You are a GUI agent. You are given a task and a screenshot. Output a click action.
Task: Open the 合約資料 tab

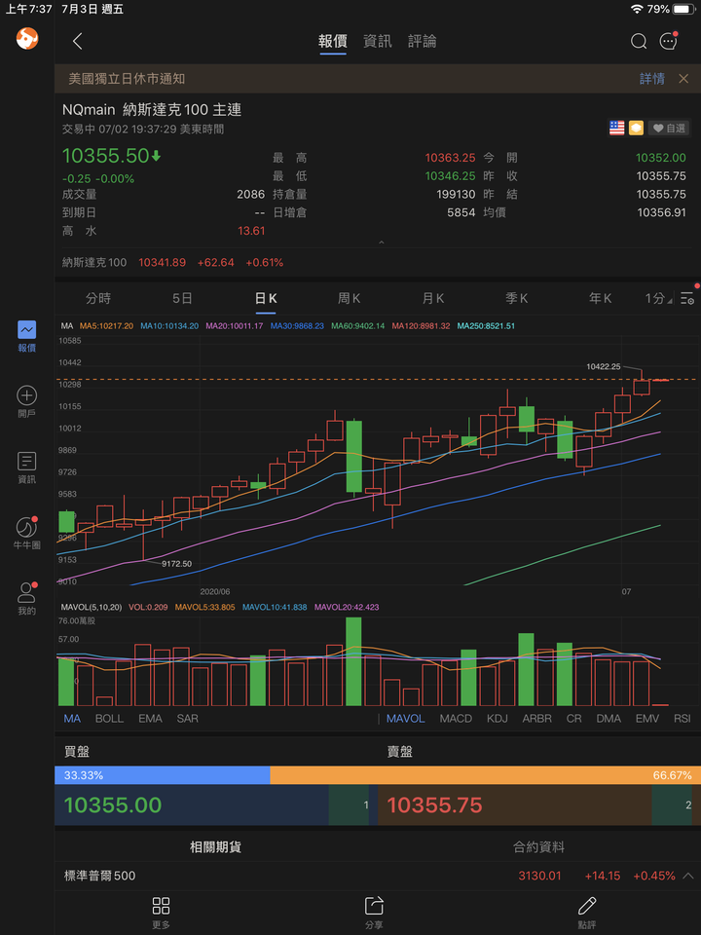538,846
